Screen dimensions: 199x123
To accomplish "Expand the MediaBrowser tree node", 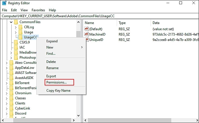I will pyautogui.click(x=11, y=53).
